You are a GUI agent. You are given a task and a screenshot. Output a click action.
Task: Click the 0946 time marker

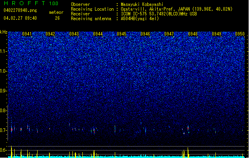pos(145,34)
